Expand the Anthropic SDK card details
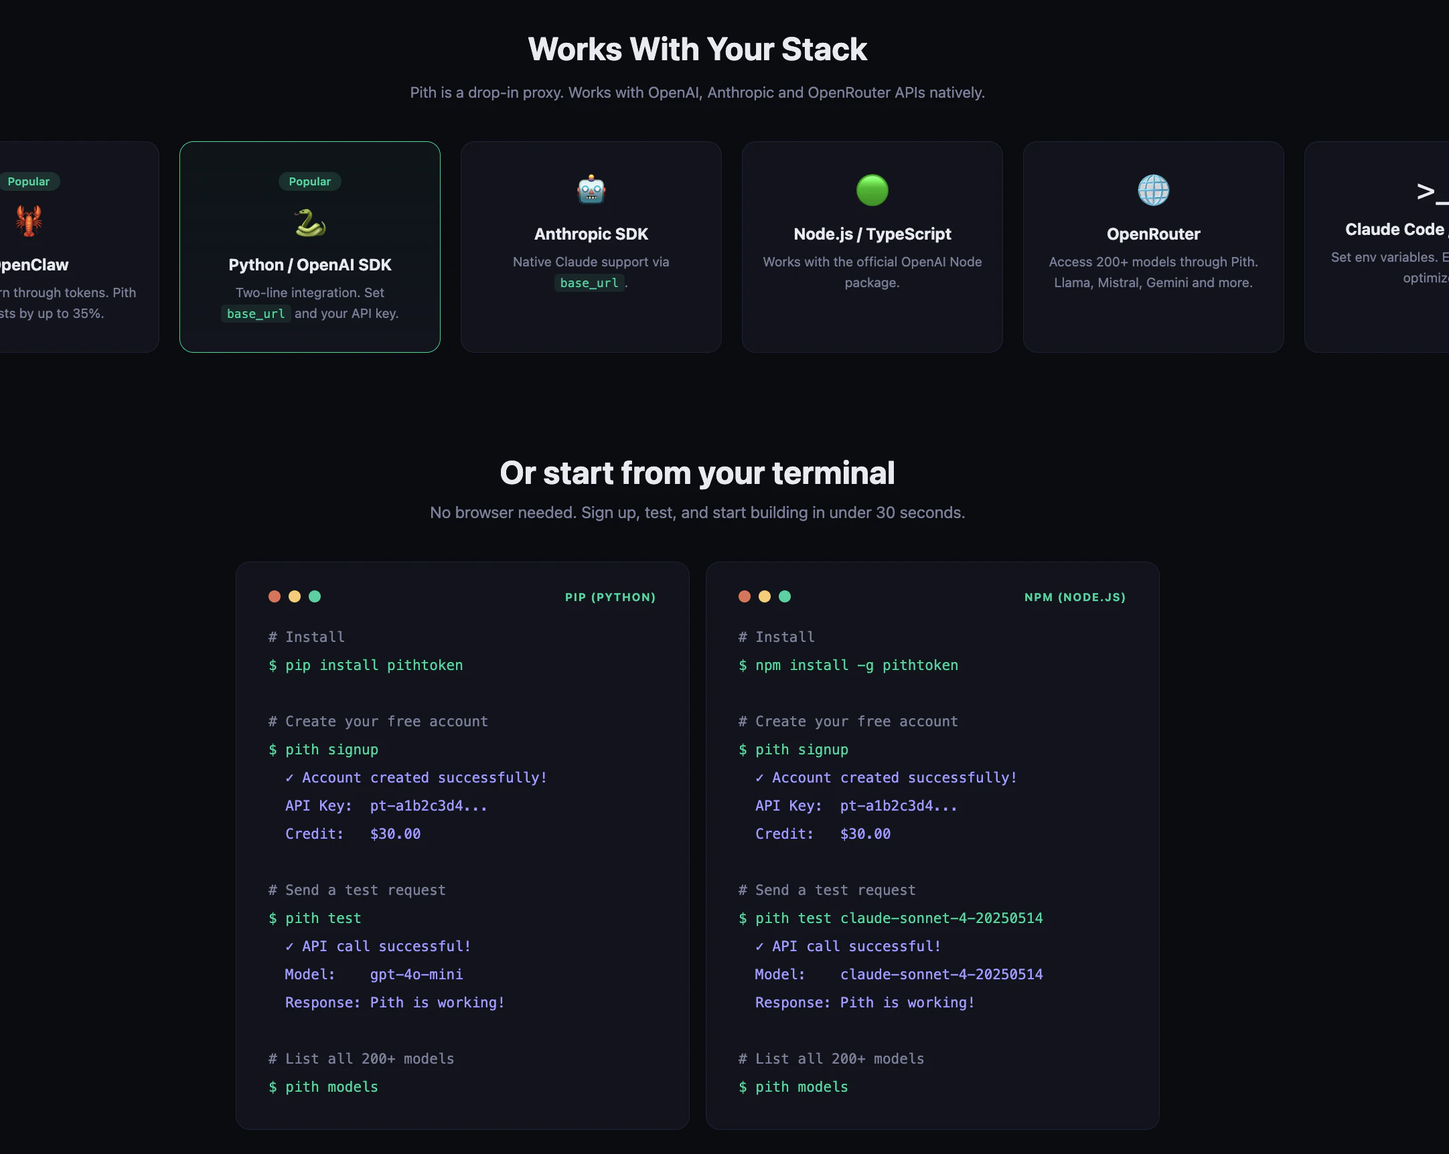Viewport: 1449px width, 1154px height. tap(590, 246)
